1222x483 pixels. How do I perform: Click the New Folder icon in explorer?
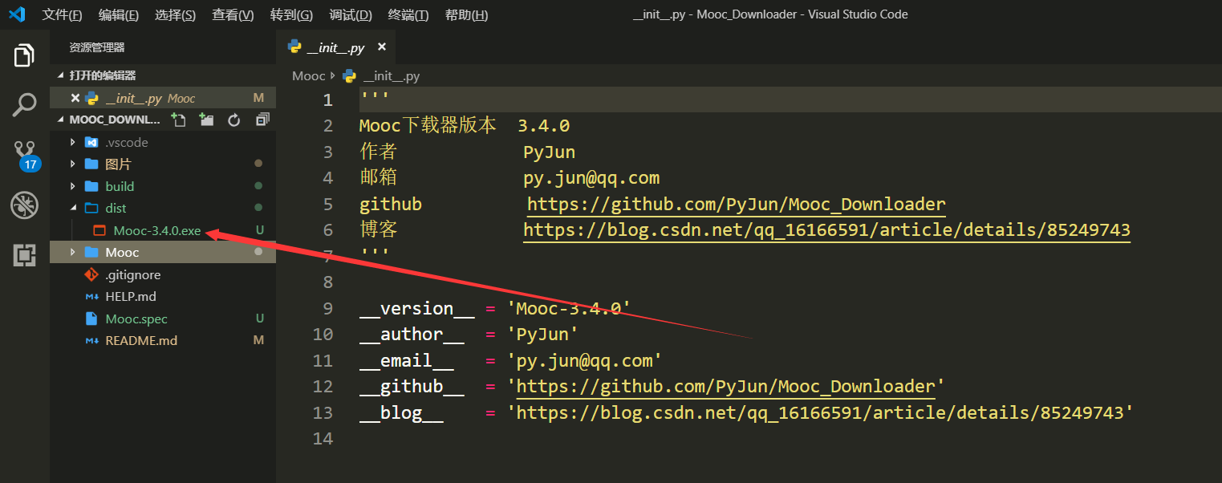click(x=206, y=120)
